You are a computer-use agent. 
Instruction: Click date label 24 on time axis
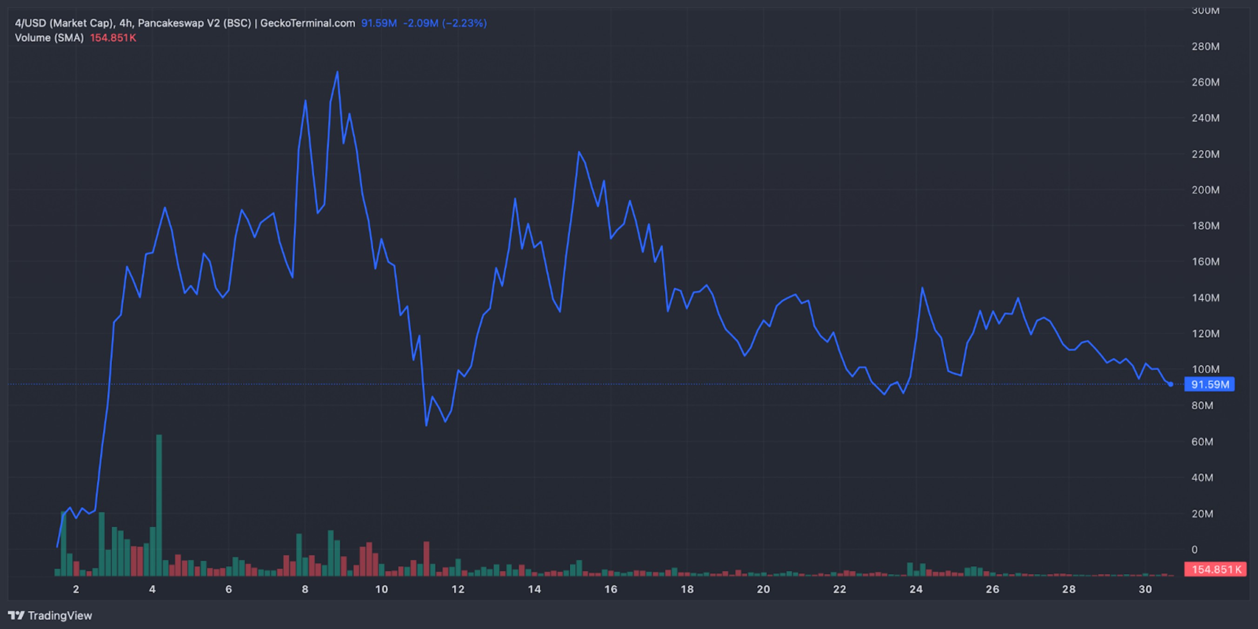916,589
